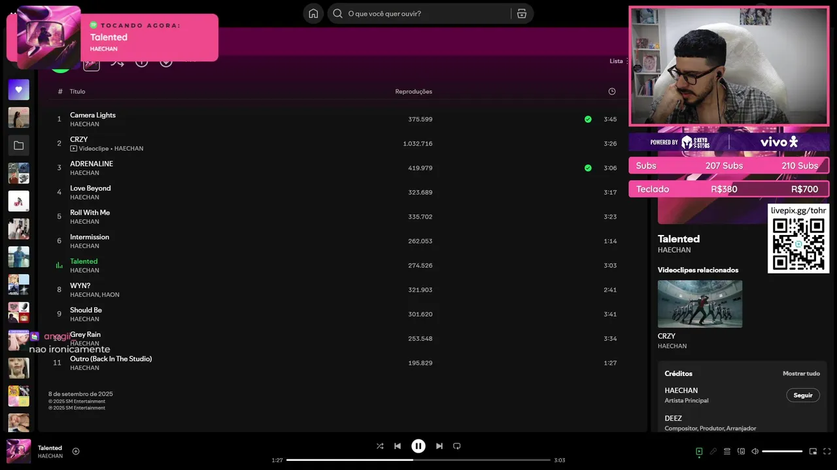Pause playback with the center pause button
This screenshot has height=470, width=837.
point(418,446)
